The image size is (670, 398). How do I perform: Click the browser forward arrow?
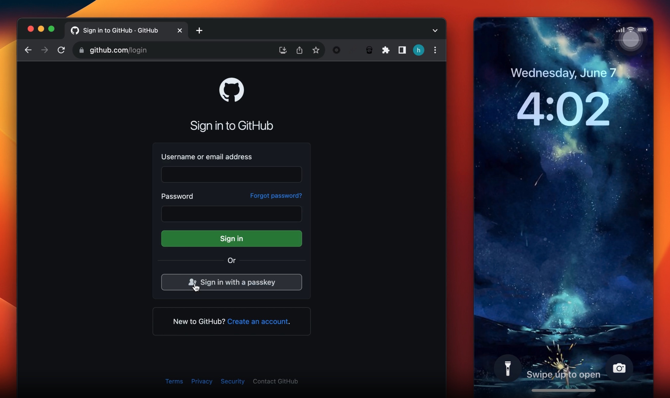click(44, 50)
